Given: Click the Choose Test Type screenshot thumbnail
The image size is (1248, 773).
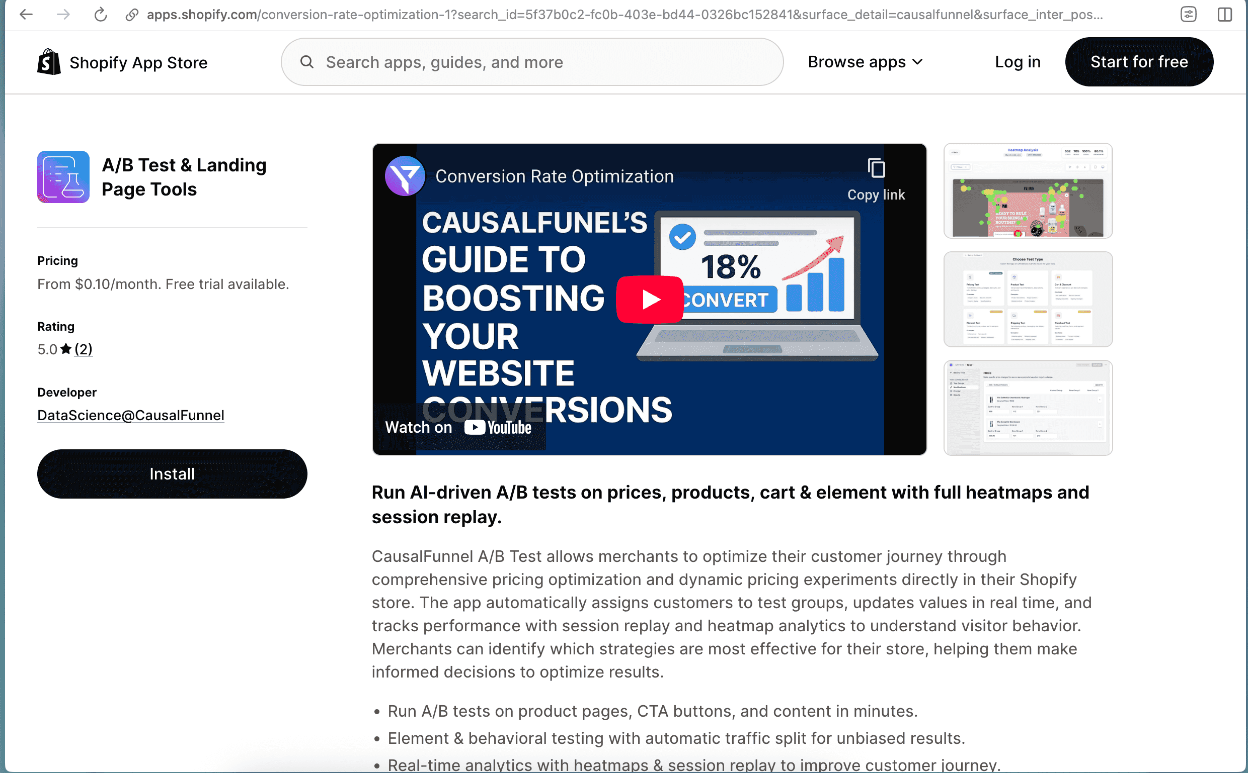Looking at the screenshot, I should point(1028,299).
